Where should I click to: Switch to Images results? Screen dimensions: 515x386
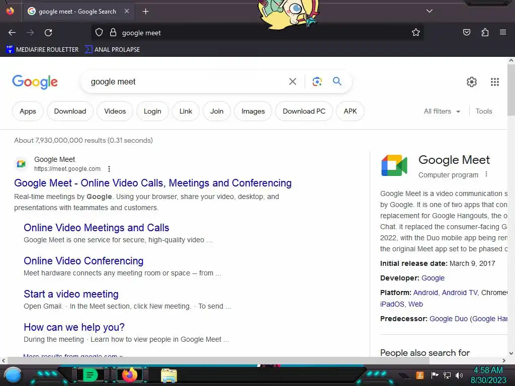253,111
